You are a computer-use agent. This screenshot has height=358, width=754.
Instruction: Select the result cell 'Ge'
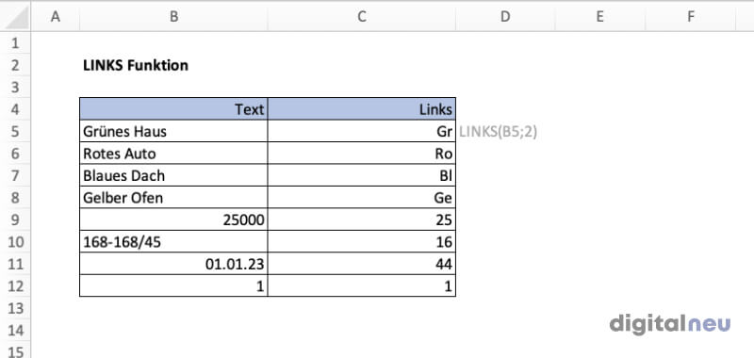coord(362,198)
